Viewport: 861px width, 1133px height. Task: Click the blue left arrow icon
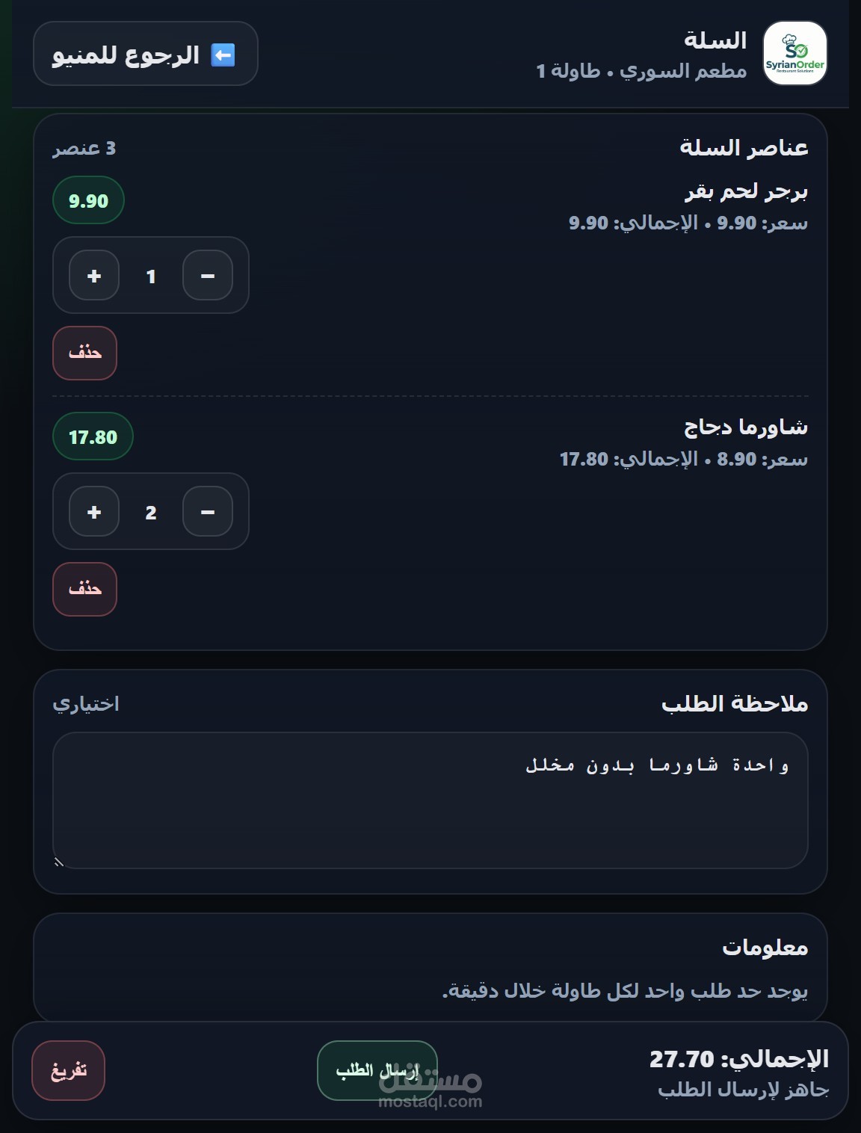point(223,55)
